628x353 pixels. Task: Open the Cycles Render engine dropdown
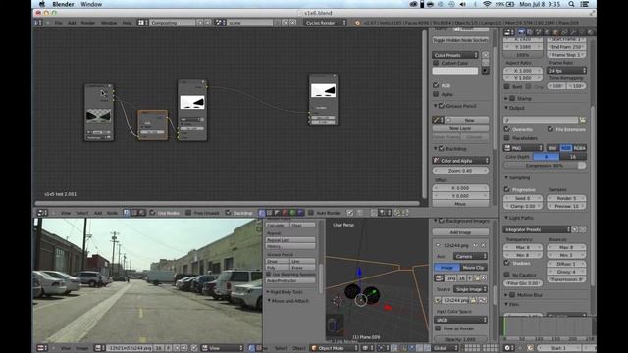[325, 23]
